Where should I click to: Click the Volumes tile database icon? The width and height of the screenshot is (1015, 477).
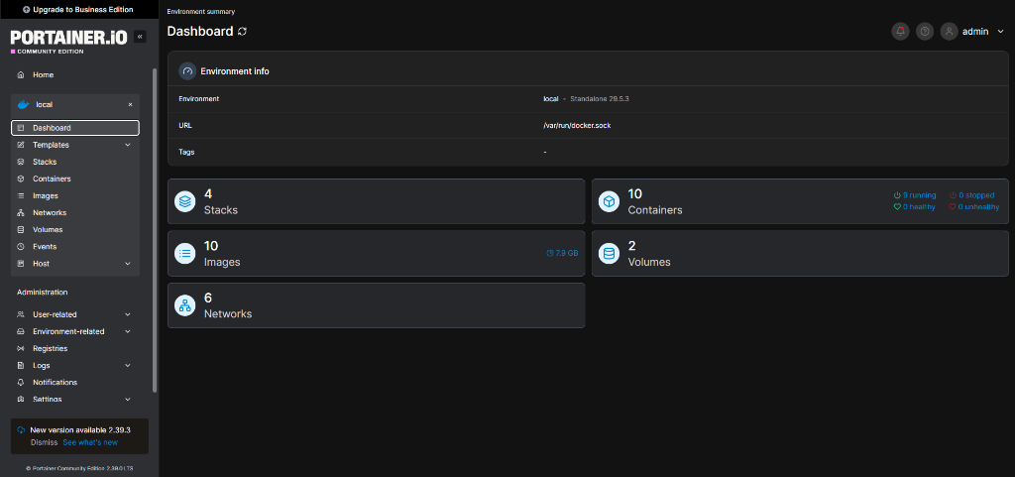610,253
